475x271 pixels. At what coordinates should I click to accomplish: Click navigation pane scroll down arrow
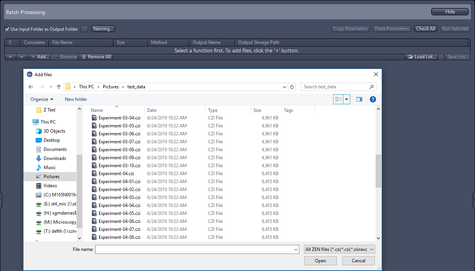[79, 238]
